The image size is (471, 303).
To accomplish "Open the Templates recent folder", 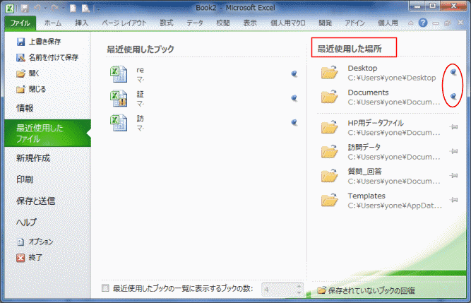I will [381, 201].
